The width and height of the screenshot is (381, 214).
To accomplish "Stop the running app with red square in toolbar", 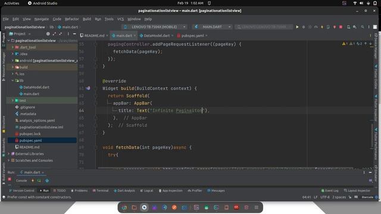I will (x=341, y=27).
